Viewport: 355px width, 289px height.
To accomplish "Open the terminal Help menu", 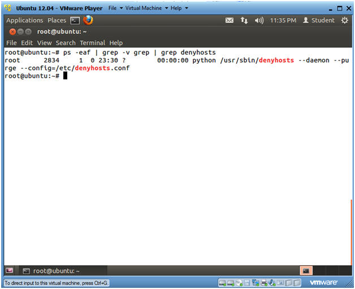I will pyautogui.click(x=116, y=43).
